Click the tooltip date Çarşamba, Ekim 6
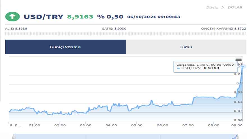 (193, 65)
